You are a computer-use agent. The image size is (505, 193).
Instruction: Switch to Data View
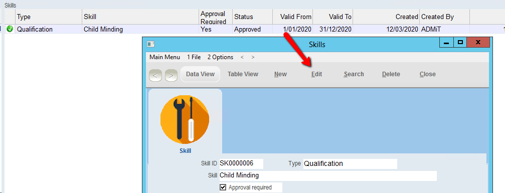pos(200,74)
